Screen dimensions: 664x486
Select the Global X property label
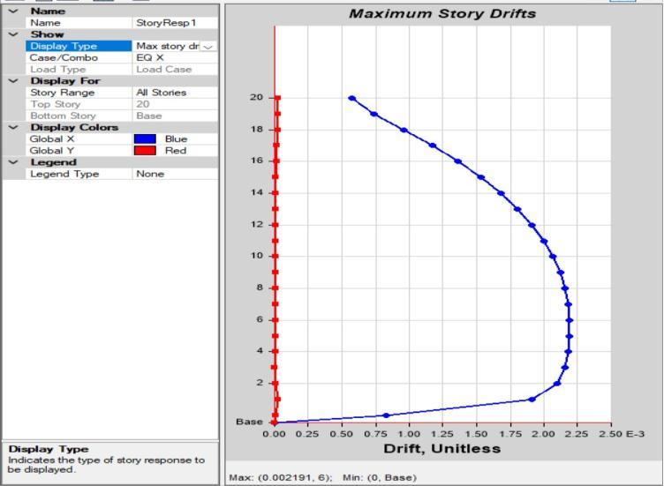[52, 139]
